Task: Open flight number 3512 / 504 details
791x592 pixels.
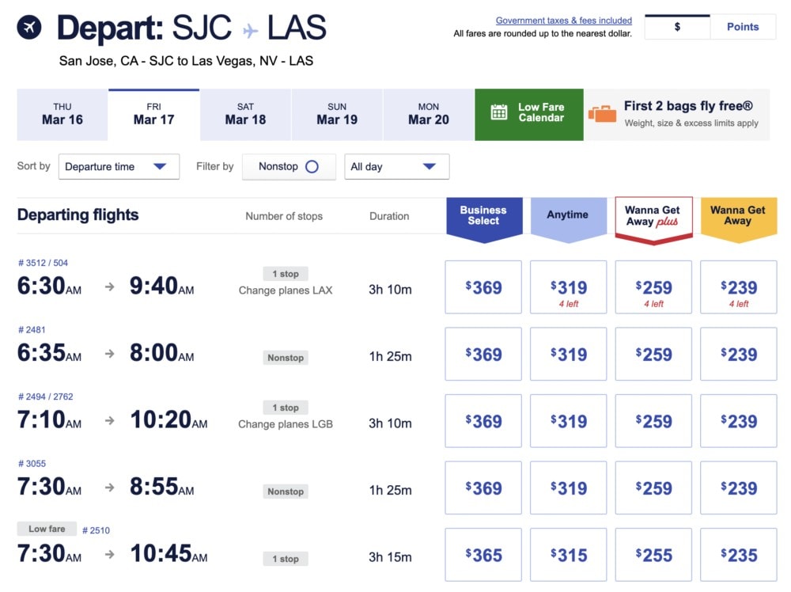Action: coord(43,263)
